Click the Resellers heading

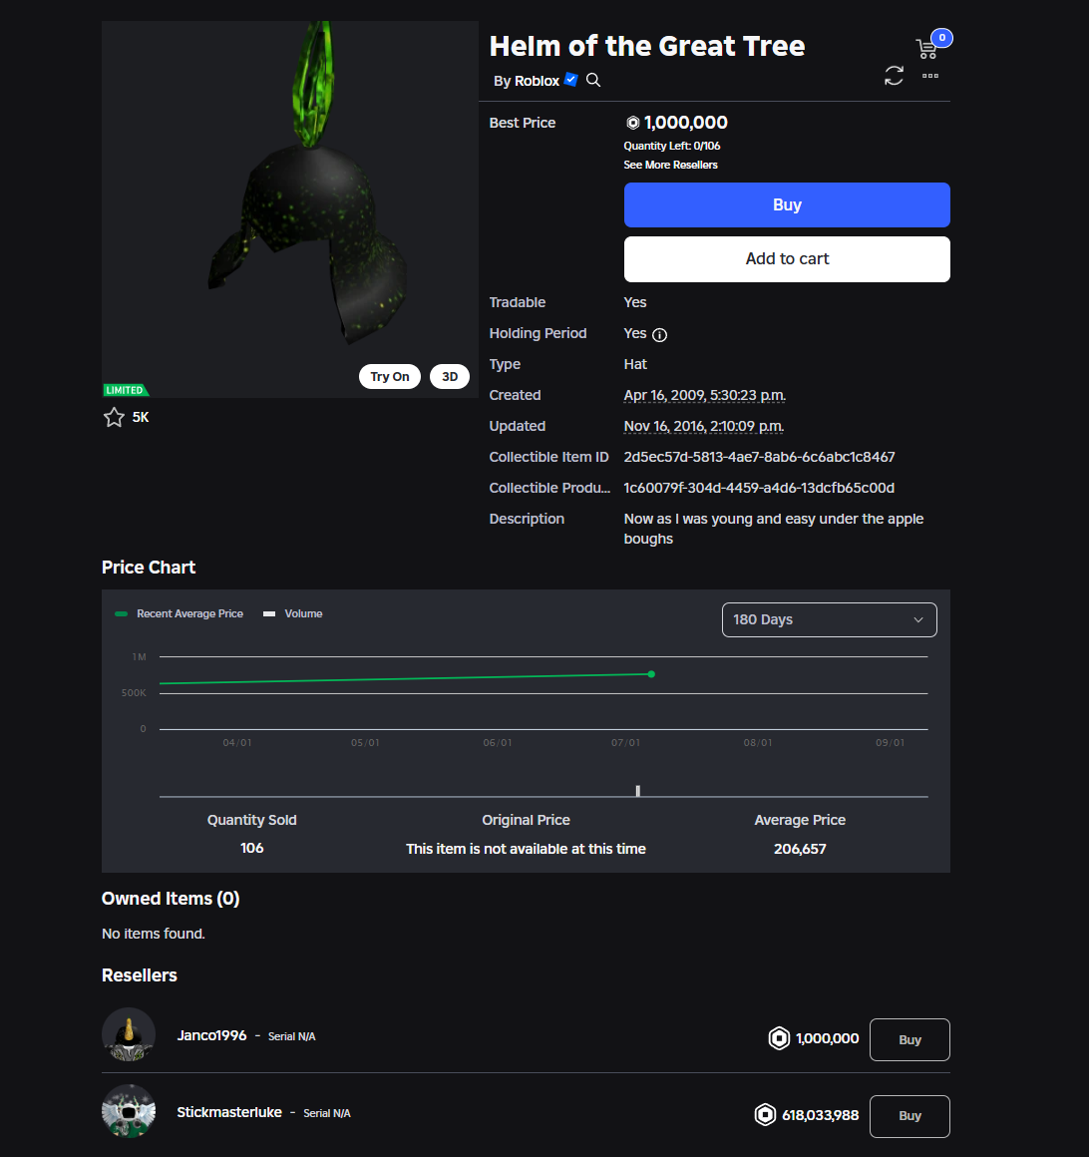[x=140, y=974]
